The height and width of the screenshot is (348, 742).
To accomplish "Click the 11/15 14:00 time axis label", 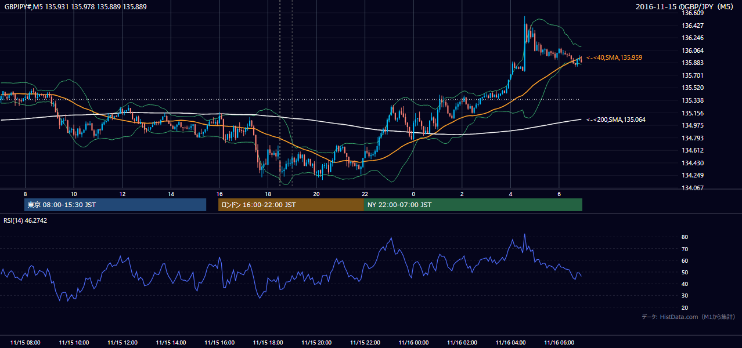I will tap(171, 343).
